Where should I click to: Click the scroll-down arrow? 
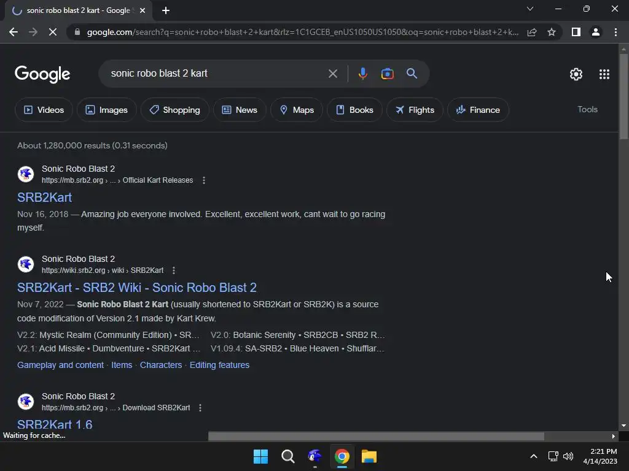[x=623, y=426]
